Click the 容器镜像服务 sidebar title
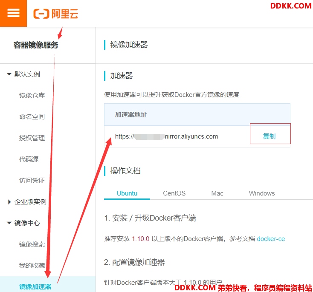This screenshot has height=292, width=313. [x=36, y=45]
